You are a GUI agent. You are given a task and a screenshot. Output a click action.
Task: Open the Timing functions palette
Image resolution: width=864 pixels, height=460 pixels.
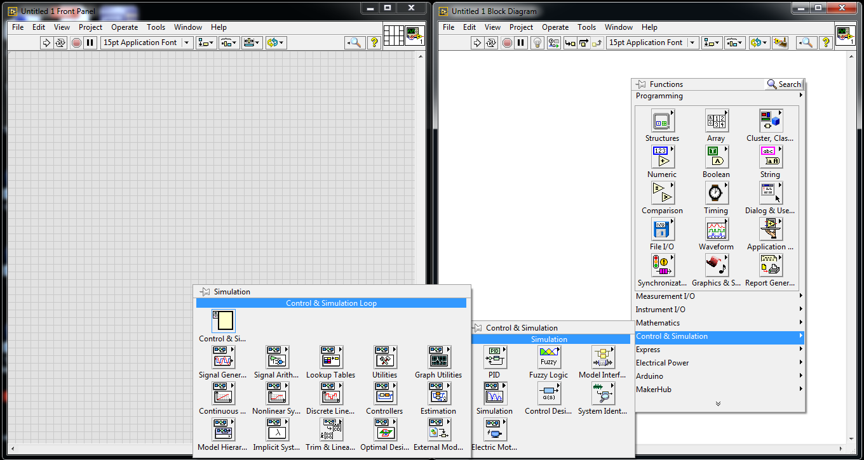pyautogui.click(x=717, y=194)
